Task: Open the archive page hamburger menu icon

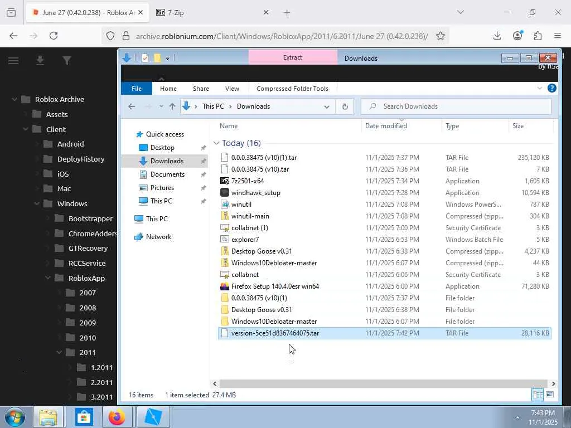Action: coord(13,60)
